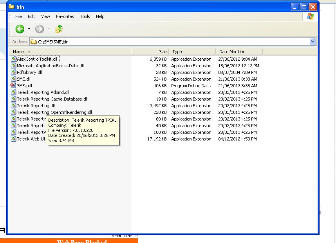Close the bin window
The image size is (336, 243).
click(x=313, y=7)
